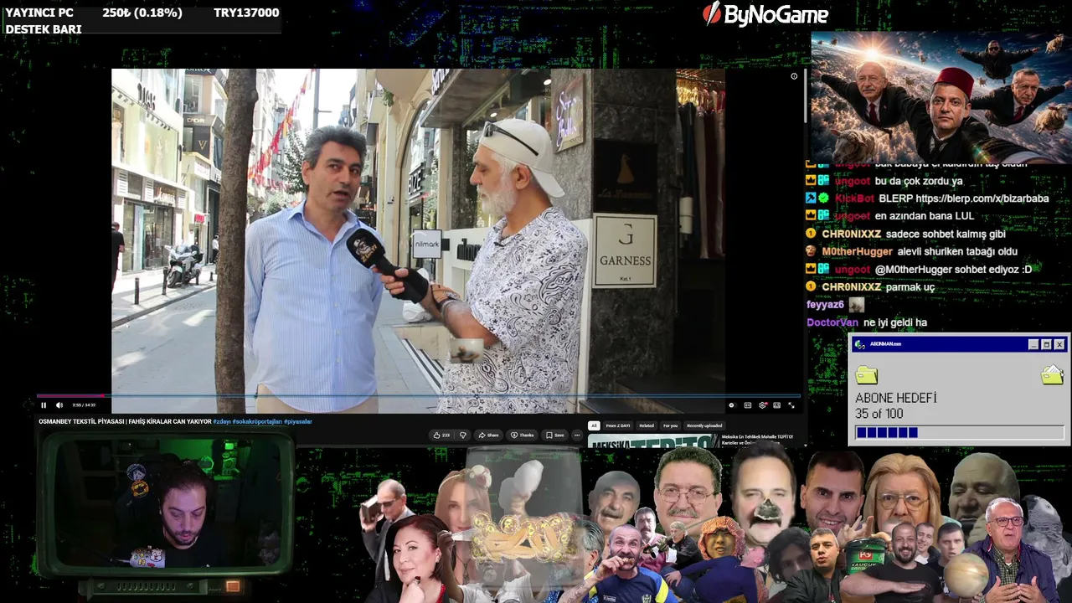Maximize the ABONMAN.exe window

click(x=1047, y=344)
